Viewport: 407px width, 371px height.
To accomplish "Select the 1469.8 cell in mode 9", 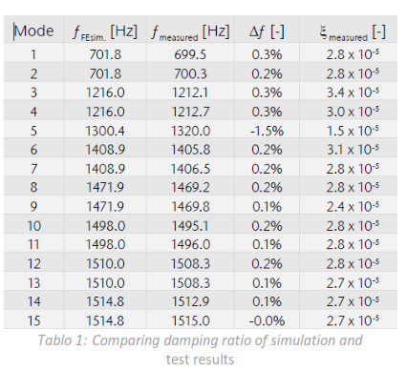I will point(190,207).
